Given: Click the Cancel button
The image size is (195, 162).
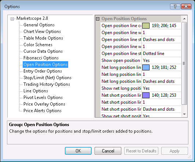Looking at the screenshot, I should click(x=108, y=151).
